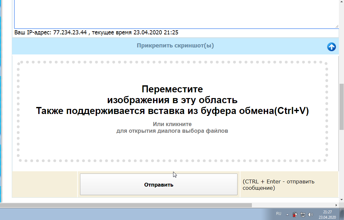Click the Show desktop strip at the taskbar edge
Viewport: 344px width, 220px height.
tap(342, 215)
